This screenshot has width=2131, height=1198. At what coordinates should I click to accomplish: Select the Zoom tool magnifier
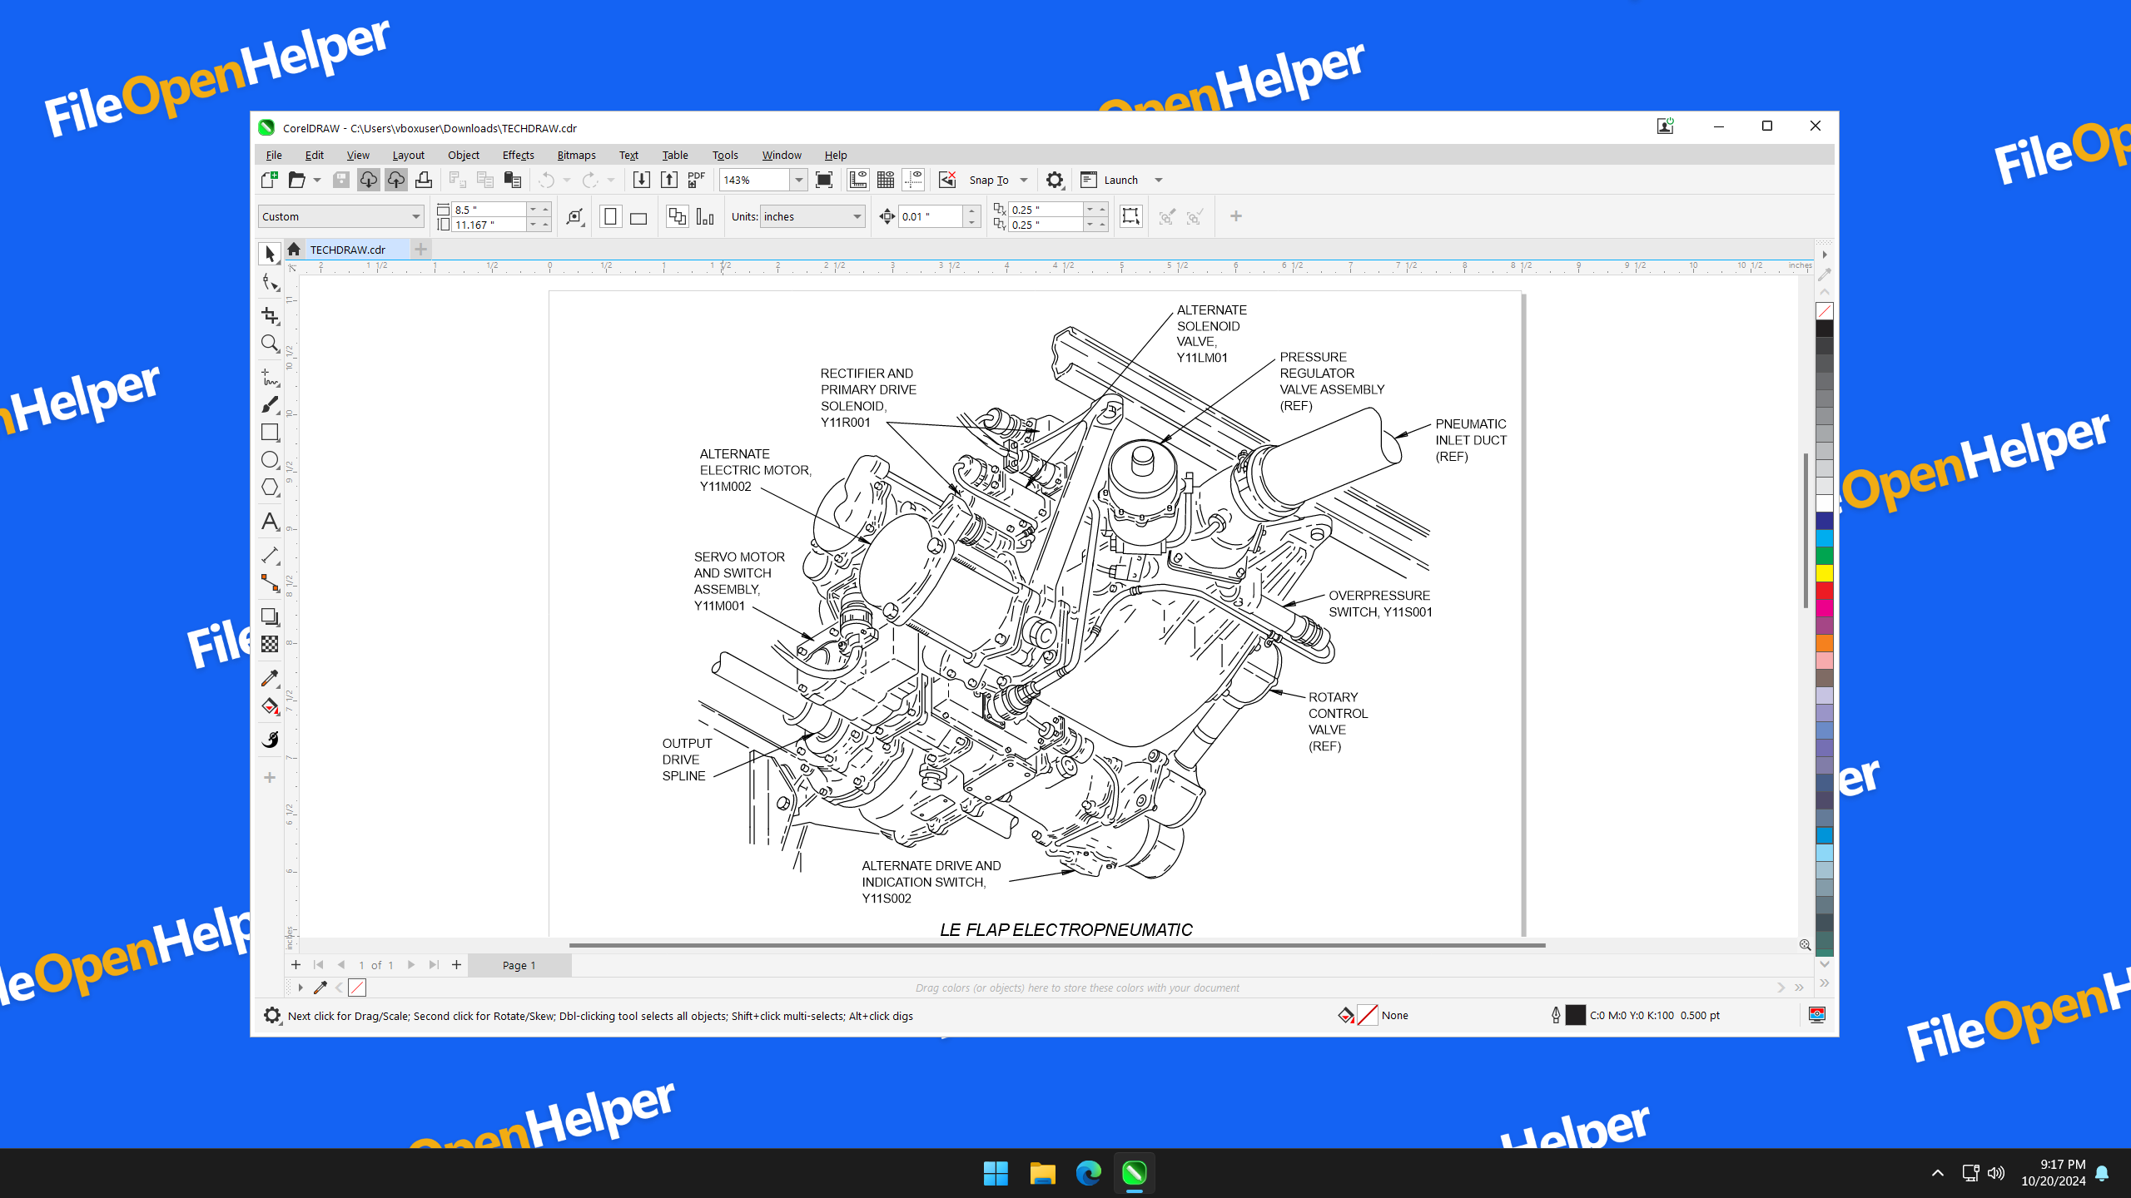[x=269, y=343]
